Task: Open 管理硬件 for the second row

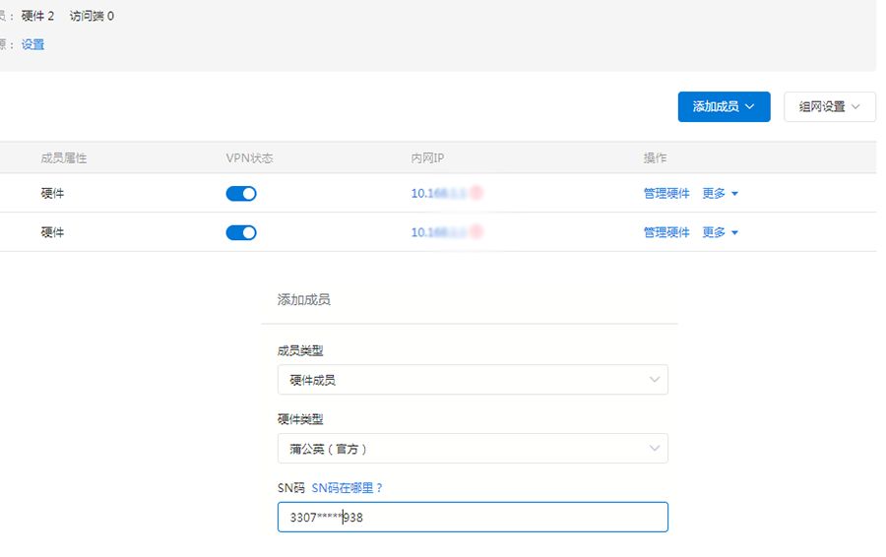Action: (x=666, y=233)
